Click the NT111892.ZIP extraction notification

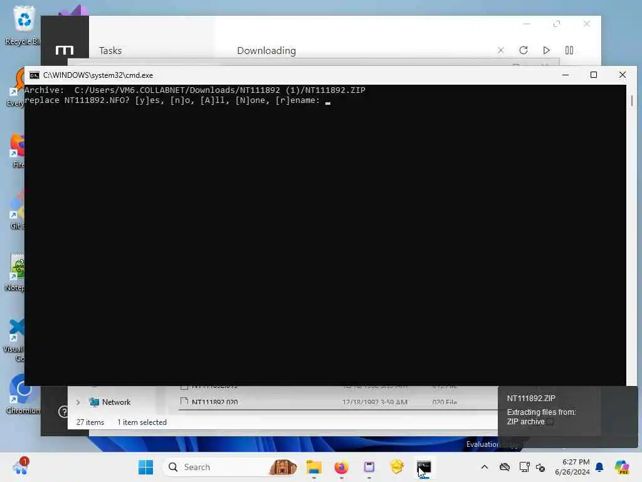567,416
